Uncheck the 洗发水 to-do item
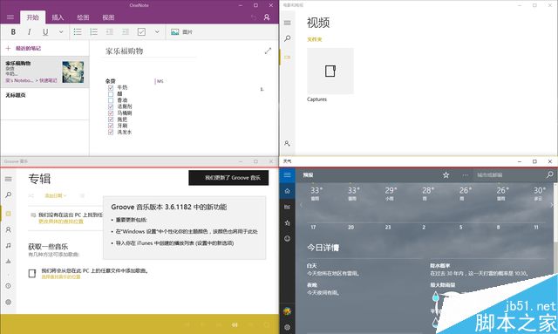558x334 pixels. pyautogui.click(x=111, y=133)
